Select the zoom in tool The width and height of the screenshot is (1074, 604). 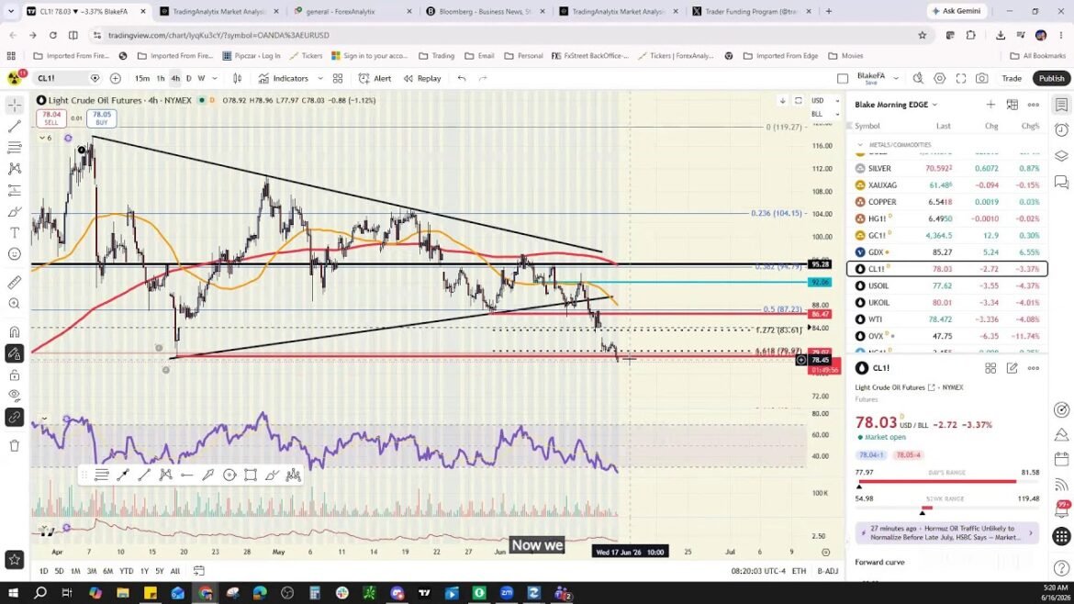point(15,303)
